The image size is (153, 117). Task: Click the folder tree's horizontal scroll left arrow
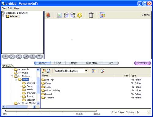[x=4, y=107]
